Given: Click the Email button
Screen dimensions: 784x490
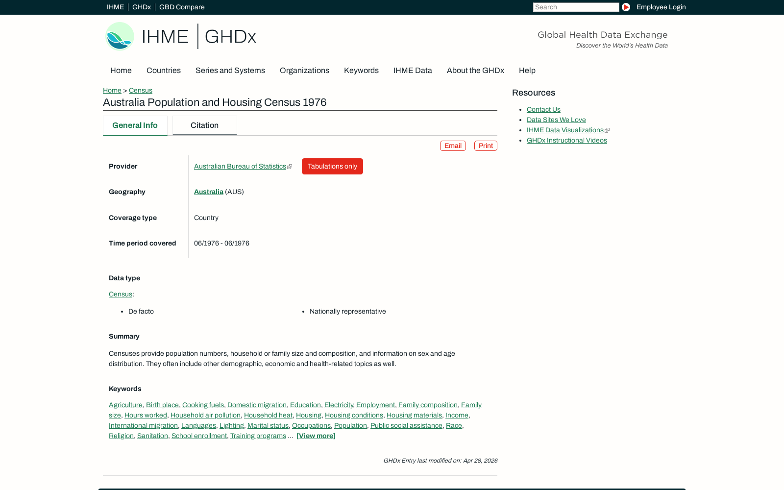Looking at the screenshot, I should coord(453,146).
